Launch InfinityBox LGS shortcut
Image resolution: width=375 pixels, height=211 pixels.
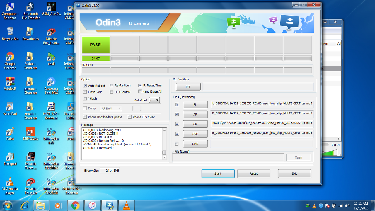pos(51,136)
